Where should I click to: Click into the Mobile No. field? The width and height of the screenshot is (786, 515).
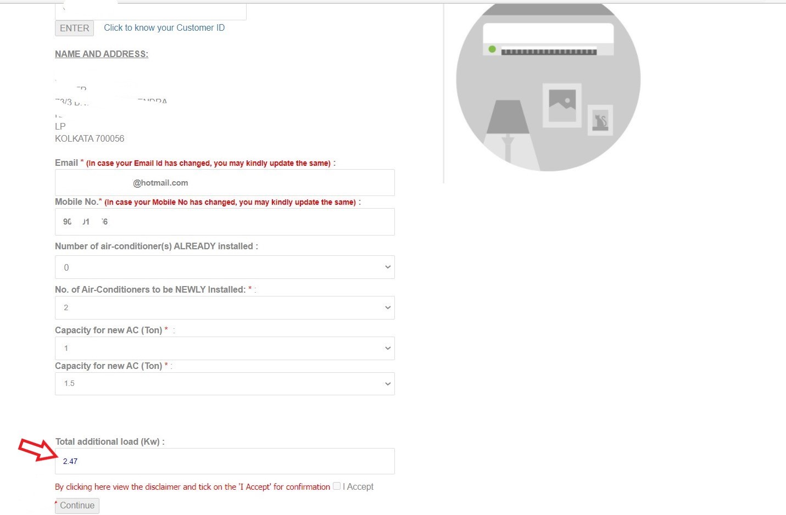click(x=225, y=222)
